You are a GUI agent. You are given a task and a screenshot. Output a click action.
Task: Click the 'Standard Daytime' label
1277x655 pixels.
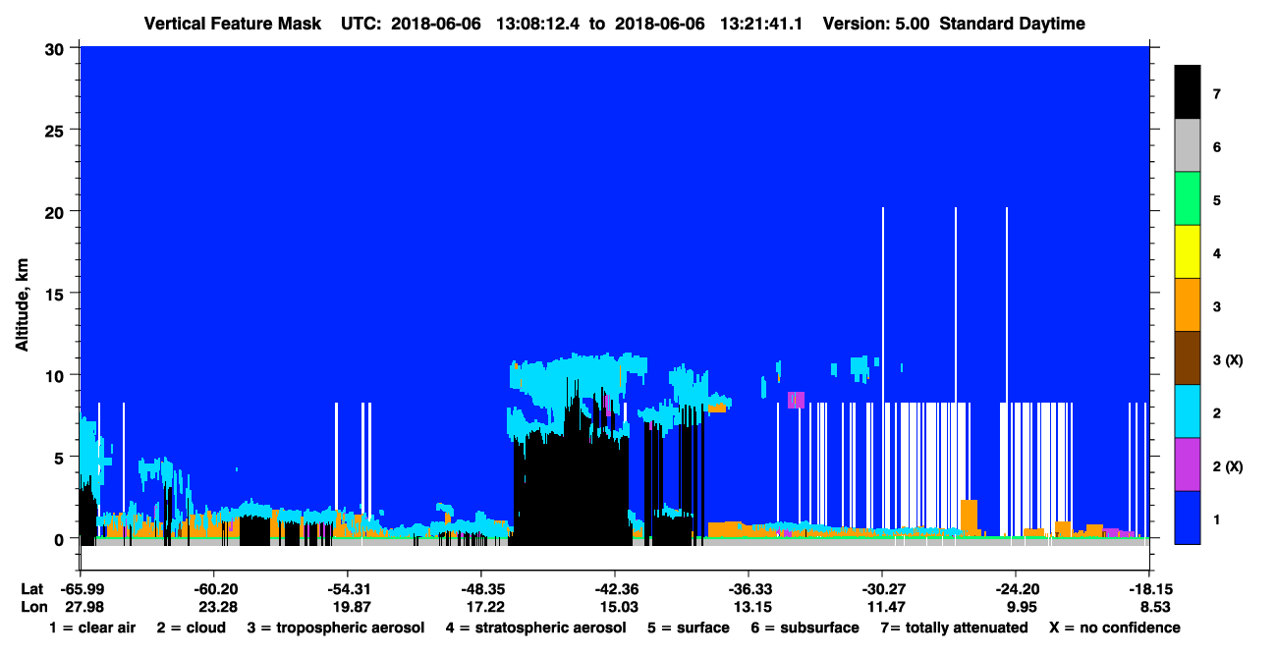point(1013,24)
